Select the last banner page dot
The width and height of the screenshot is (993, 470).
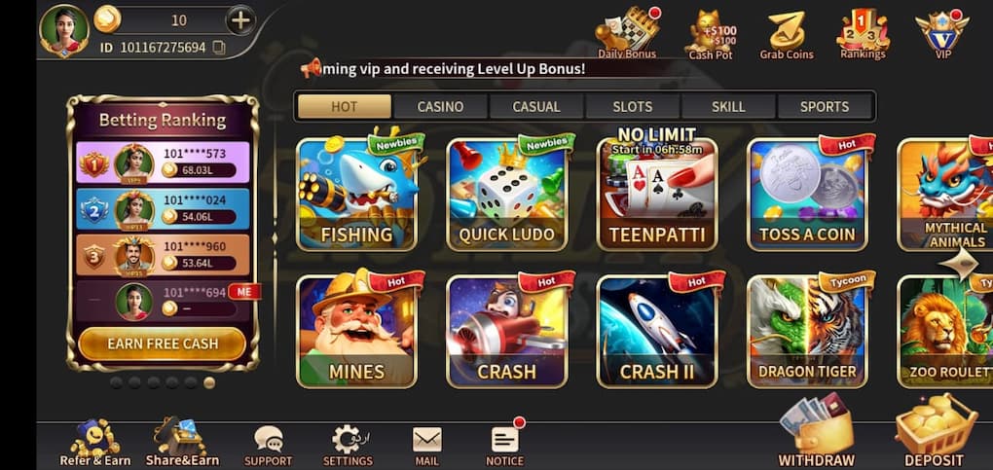[x=209, y=382]
